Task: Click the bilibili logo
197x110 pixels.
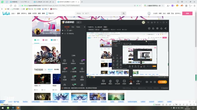Action: click(6, 13)
